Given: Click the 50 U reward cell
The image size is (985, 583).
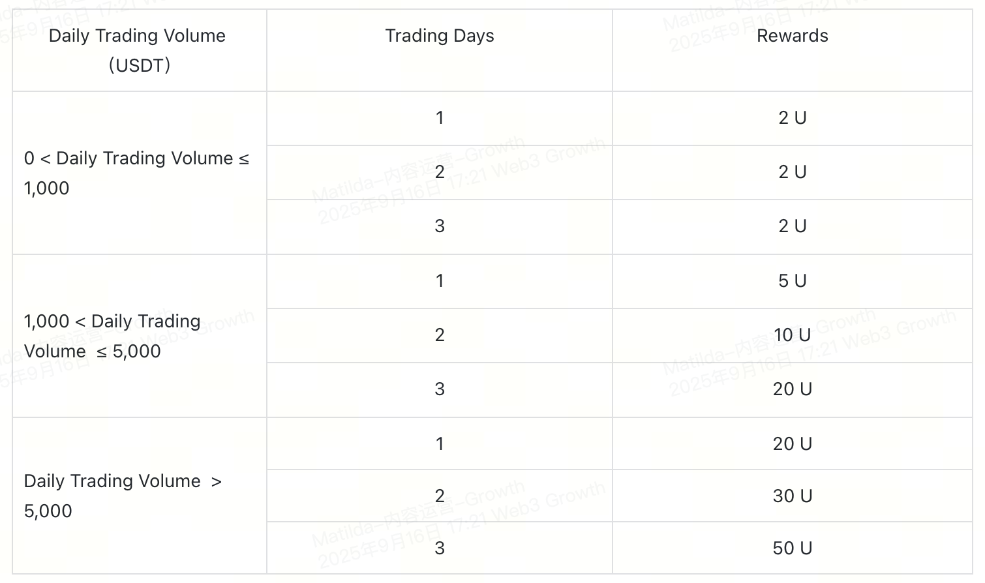Looking at the screenshot, I should (x=792, y=548).
